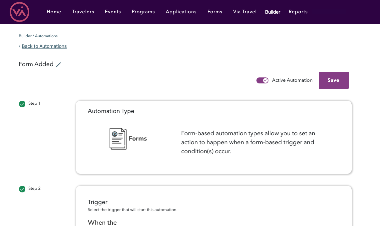The image size is (380, 226).
Task: Open the Forms navigation item
Action: click(x=214, y=12)
